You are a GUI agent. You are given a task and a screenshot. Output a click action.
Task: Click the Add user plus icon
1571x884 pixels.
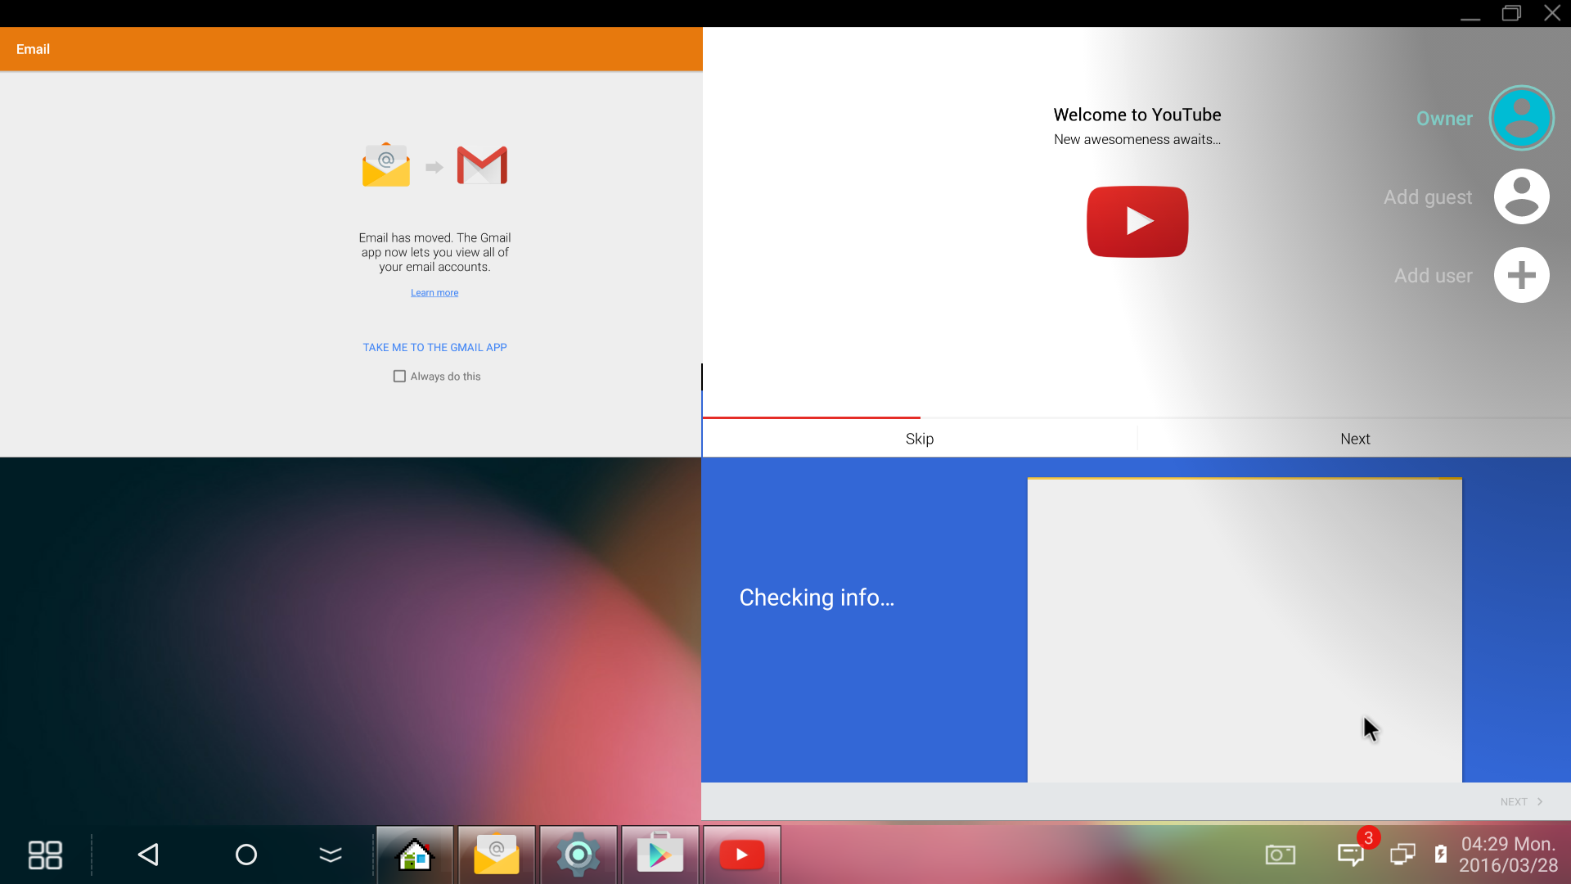1522,275
